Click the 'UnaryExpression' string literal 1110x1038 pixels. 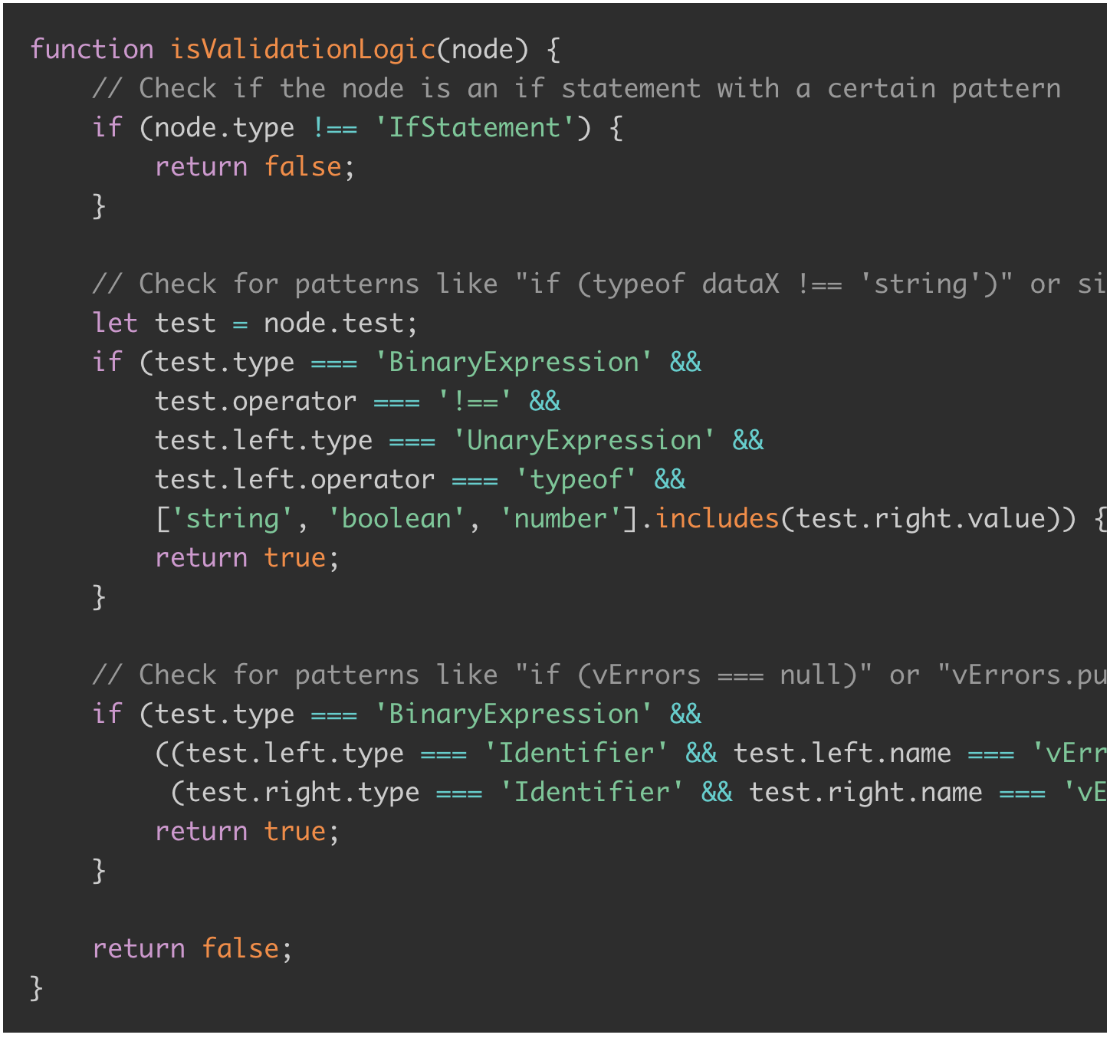point(583,440)
